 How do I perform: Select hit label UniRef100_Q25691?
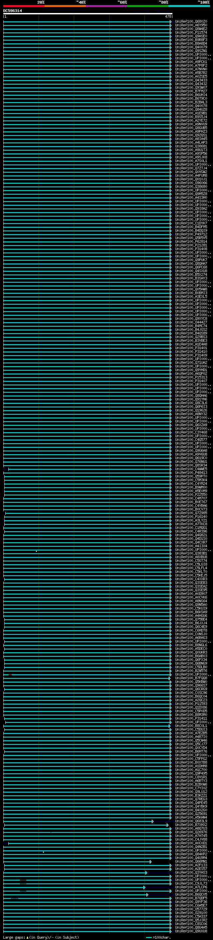pos(191,814)
